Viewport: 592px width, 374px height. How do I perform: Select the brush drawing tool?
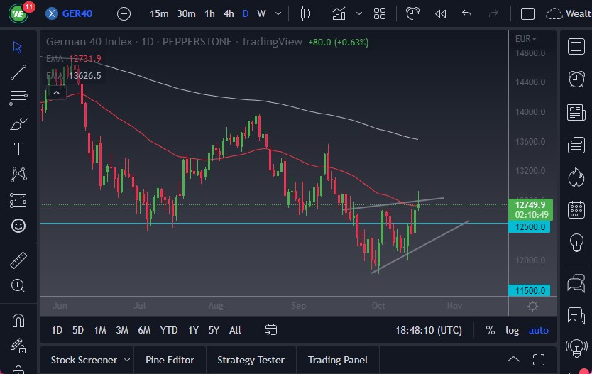tap(18, 124)
